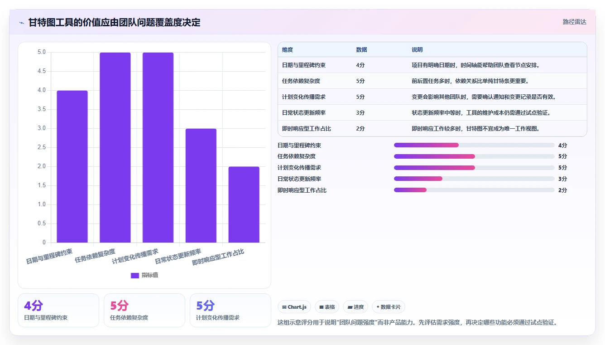Select the 5分 计划变化传播需求 card
This screenshot has height=345, width=605.
pos(230,310)
